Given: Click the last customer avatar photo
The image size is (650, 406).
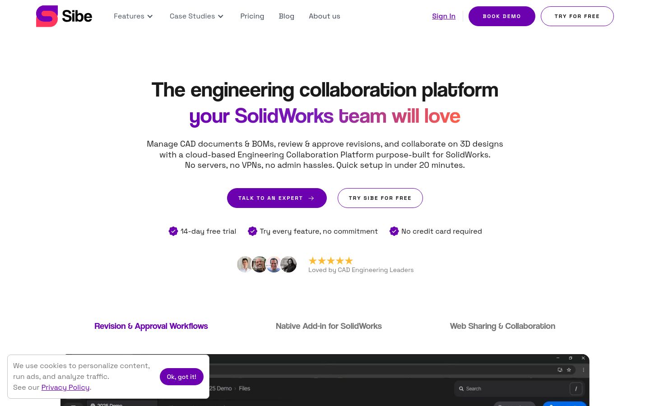Looking at the screenshot, I should (x=288, y=264).
